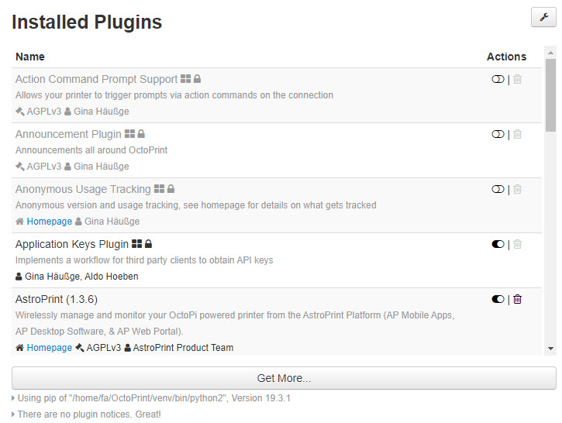The image size is (562, 423).
Task: Open the AstroPrint Homepage link
Action: pos(49,348)
